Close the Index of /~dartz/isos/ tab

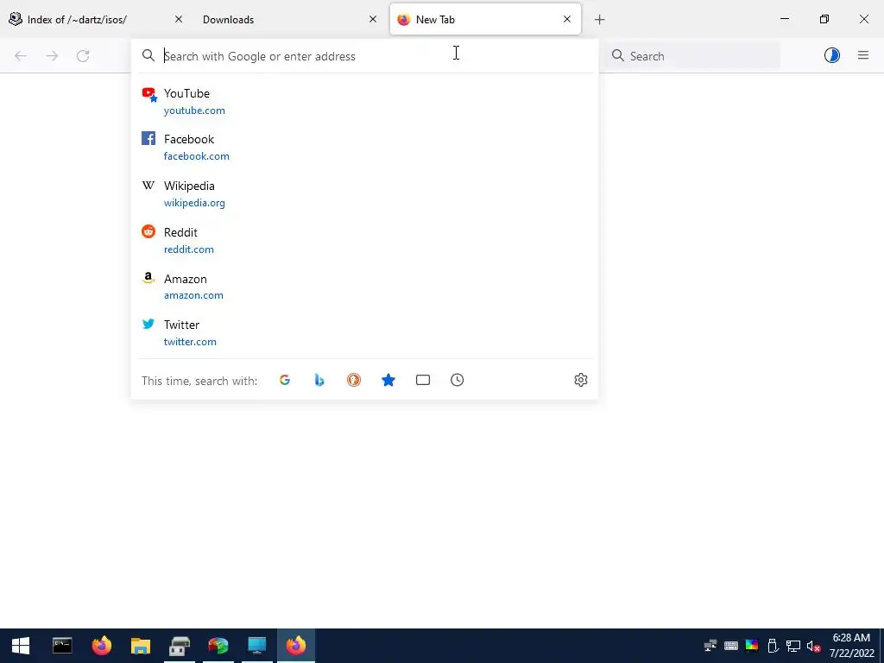[x=179, y=19]
